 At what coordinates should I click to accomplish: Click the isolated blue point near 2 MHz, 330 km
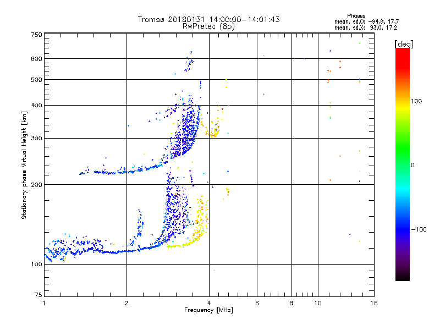(x=129, y=125)
